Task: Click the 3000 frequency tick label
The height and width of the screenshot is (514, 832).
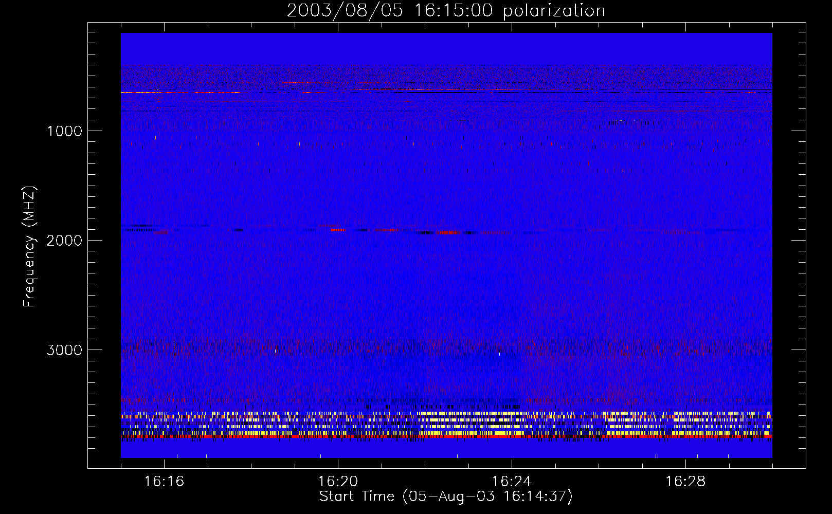Action: 64,350
